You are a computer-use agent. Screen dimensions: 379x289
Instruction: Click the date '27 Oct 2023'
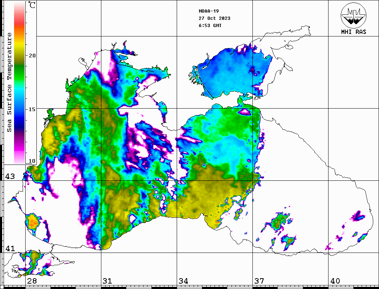[x=215, y=18]
